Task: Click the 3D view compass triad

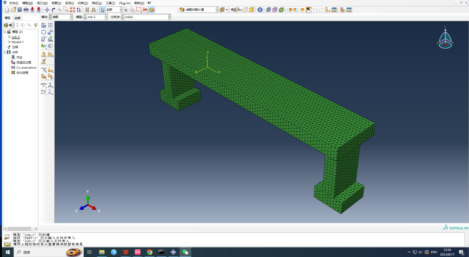Action: pos(445,38)
